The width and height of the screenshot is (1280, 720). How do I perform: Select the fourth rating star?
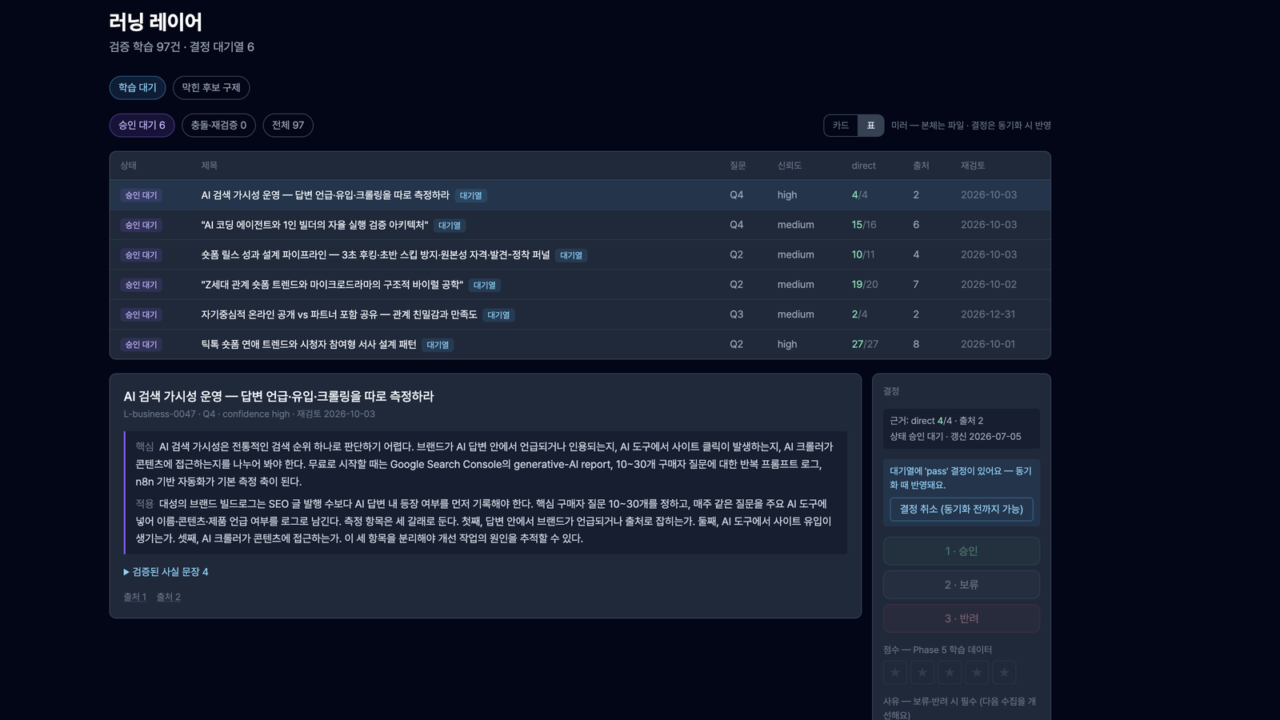(x=977, y=672)
